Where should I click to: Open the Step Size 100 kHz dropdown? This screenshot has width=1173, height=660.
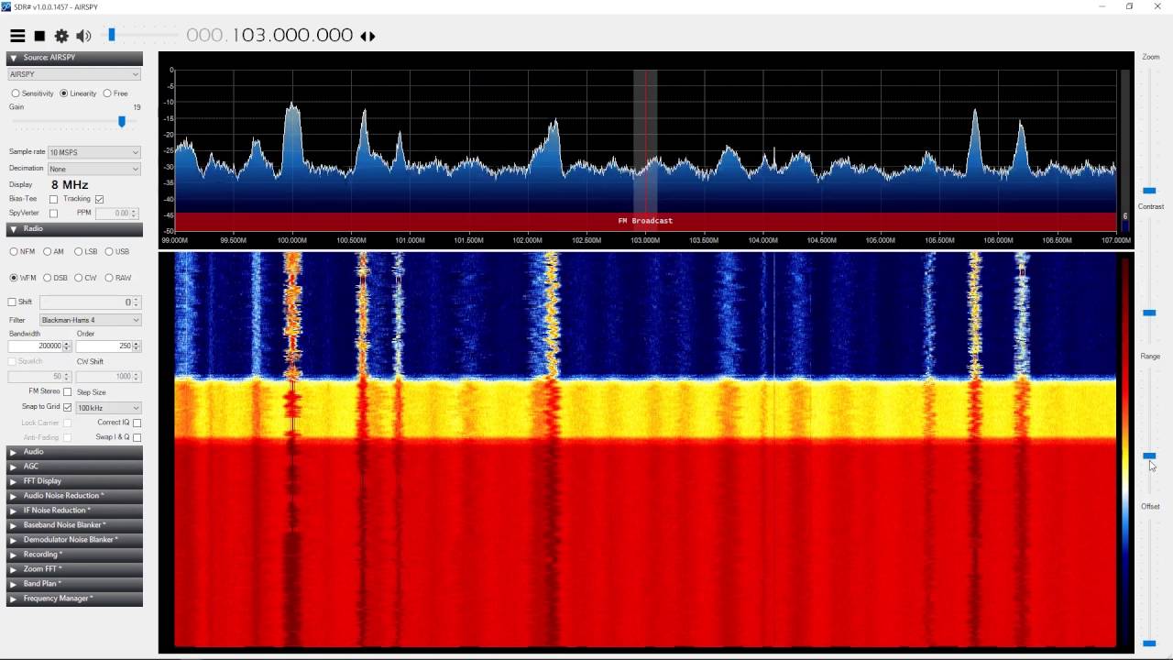point(108,408)
